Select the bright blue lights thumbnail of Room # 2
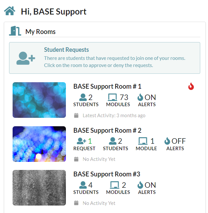 [x=39, y=144]
